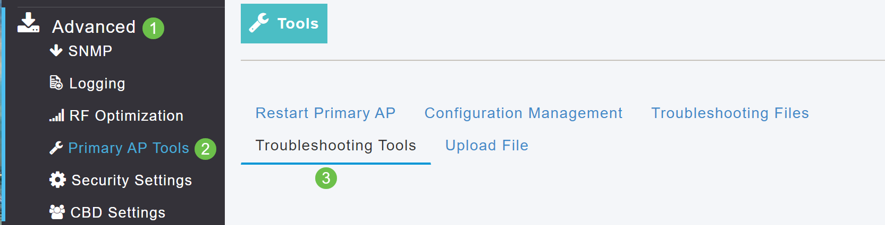Click the CBD Settings users icon

pos(57,212)
